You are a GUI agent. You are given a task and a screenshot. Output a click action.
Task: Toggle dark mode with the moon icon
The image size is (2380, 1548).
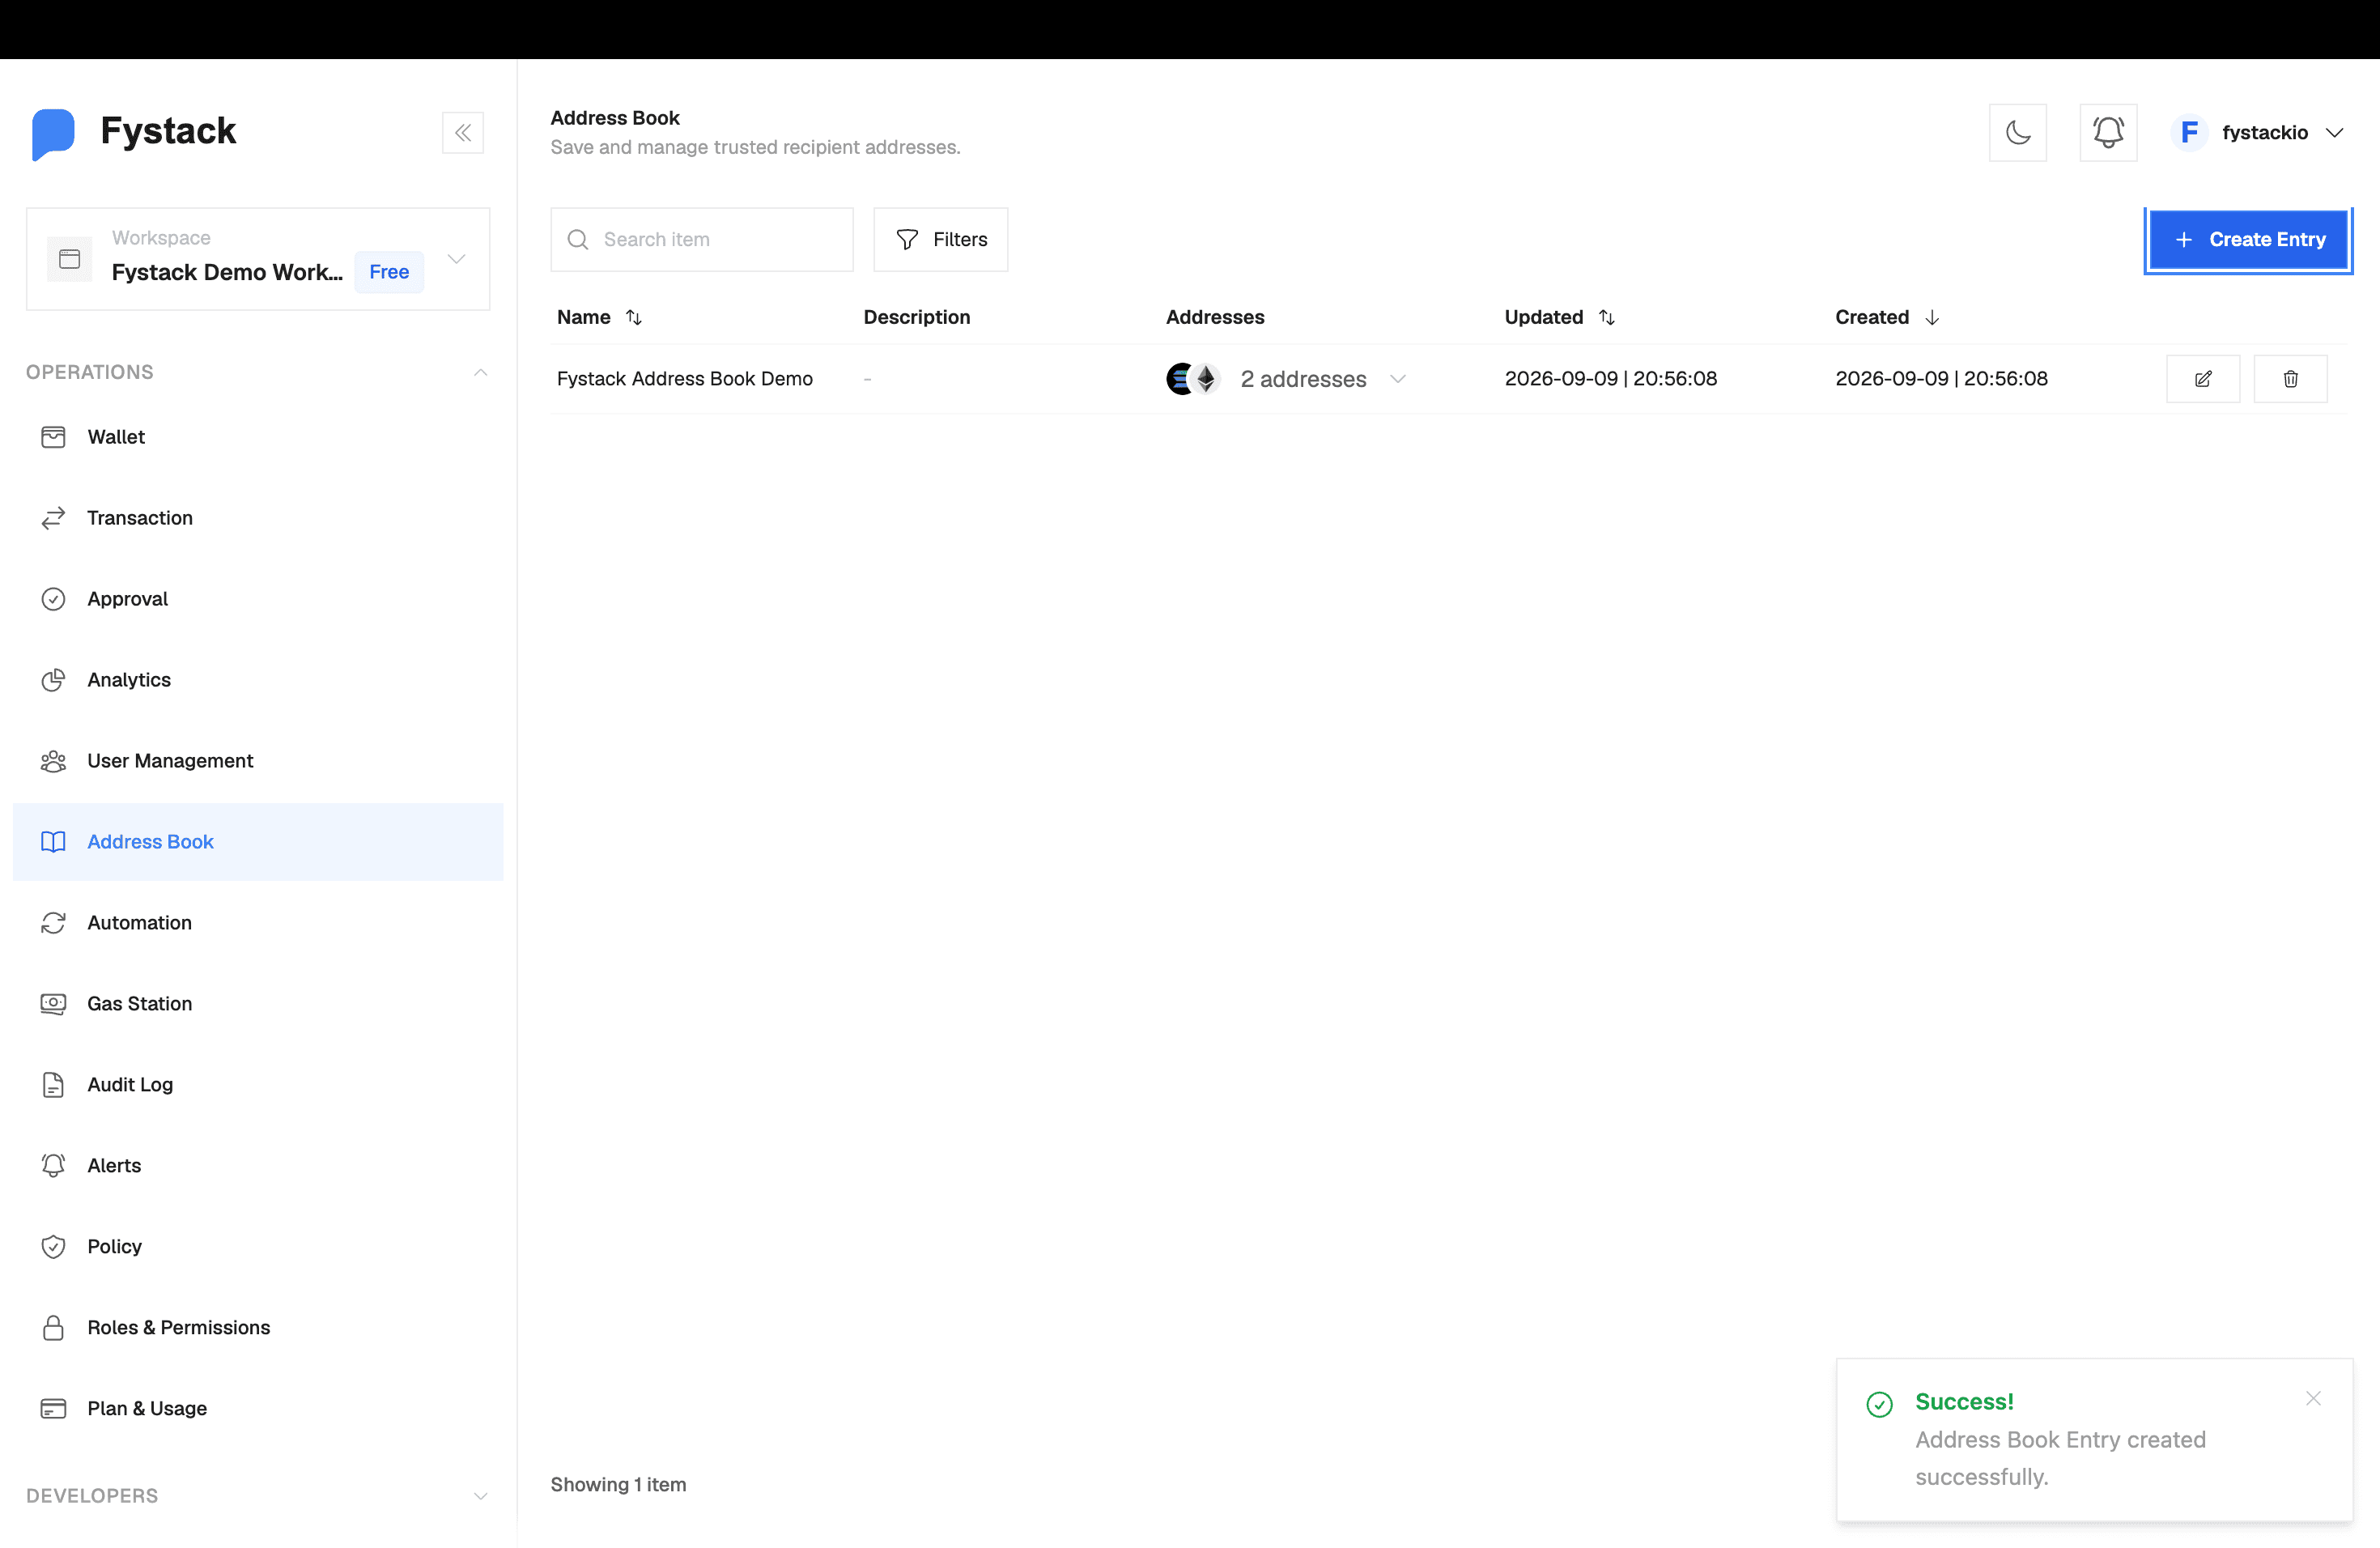click(x=2018, y=132)
